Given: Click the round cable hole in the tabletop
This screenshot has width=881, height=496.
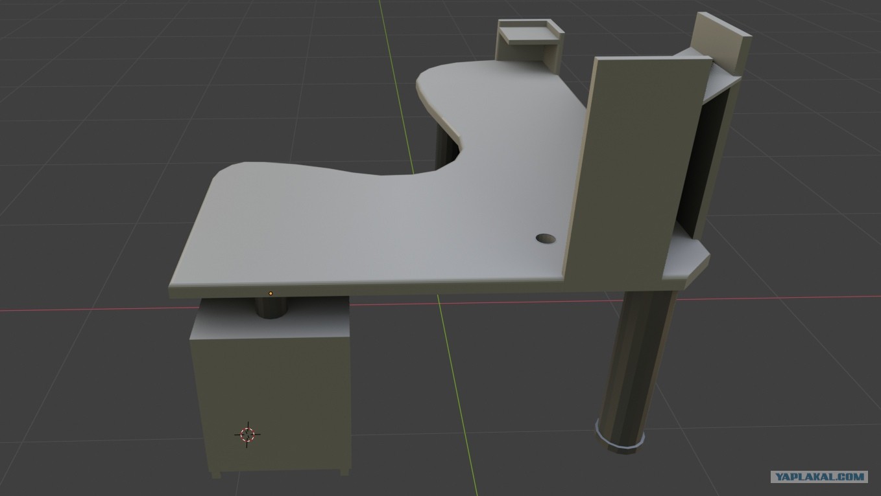Looking at the screenshot, I should 546,238.
